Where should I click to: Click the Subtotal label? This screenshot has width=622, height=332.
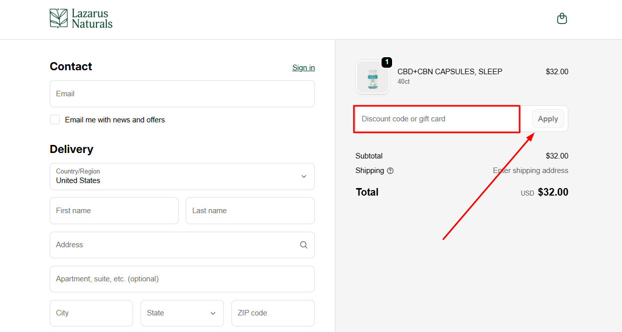pos(369,156)
